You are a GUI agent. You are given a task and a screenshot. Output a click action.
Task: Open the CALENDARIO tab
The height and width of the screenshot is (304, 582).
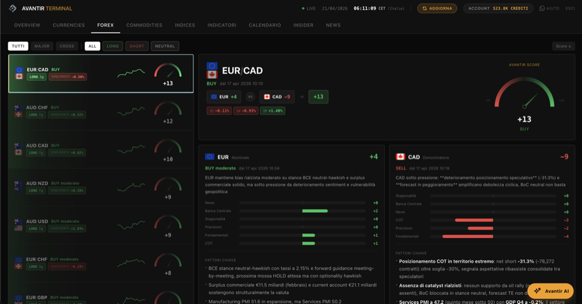point(264,25)
